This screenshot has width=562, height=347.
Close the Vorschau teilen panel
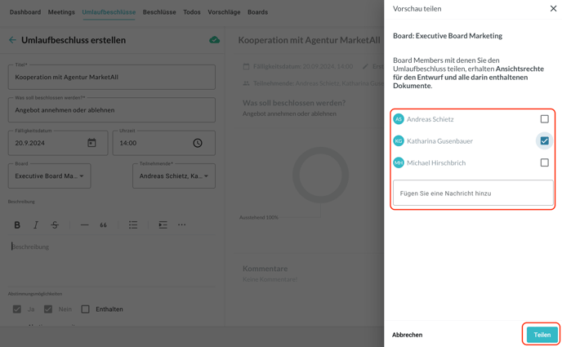click(553, 9)
